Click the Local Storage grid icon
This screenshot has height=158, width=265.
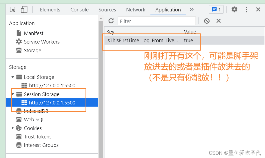point(19,77)
